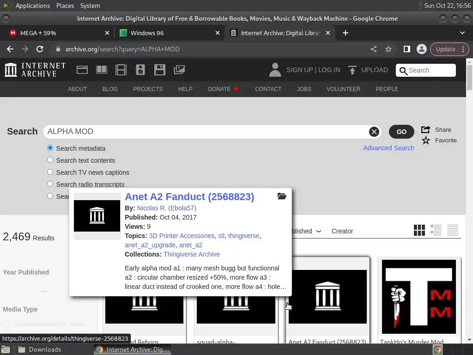Click the anet_a2_upgrade topic link
473x355 pixels.
[x=150, y=245]
